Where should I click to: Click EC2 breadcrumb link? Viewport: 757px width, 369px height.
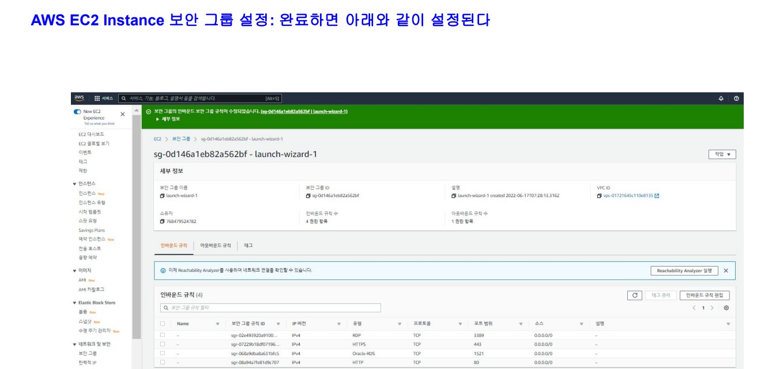click(x=157, y=139)
